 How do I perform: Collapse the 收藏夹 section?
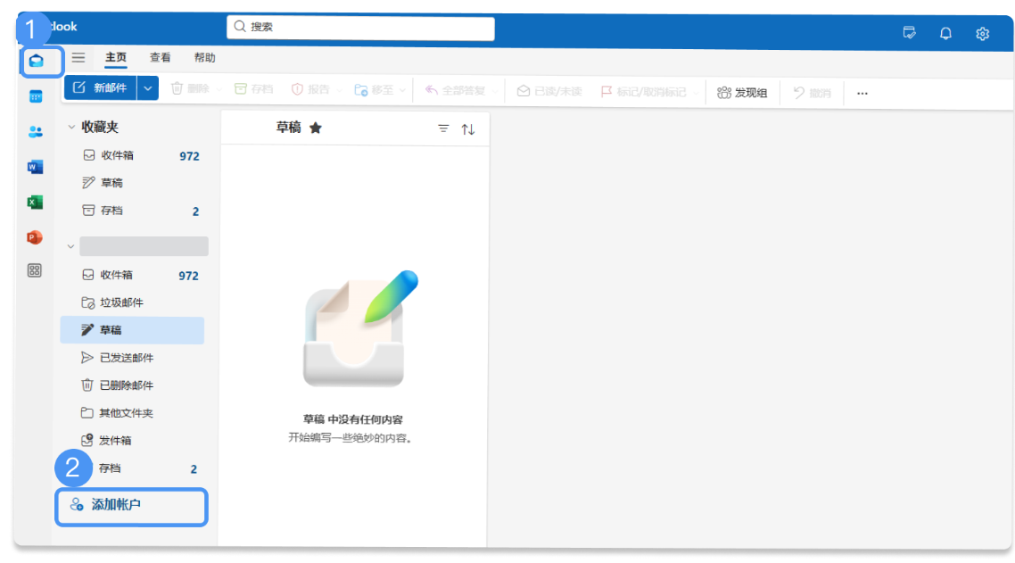pyautogui.click(x=70, y=127)
